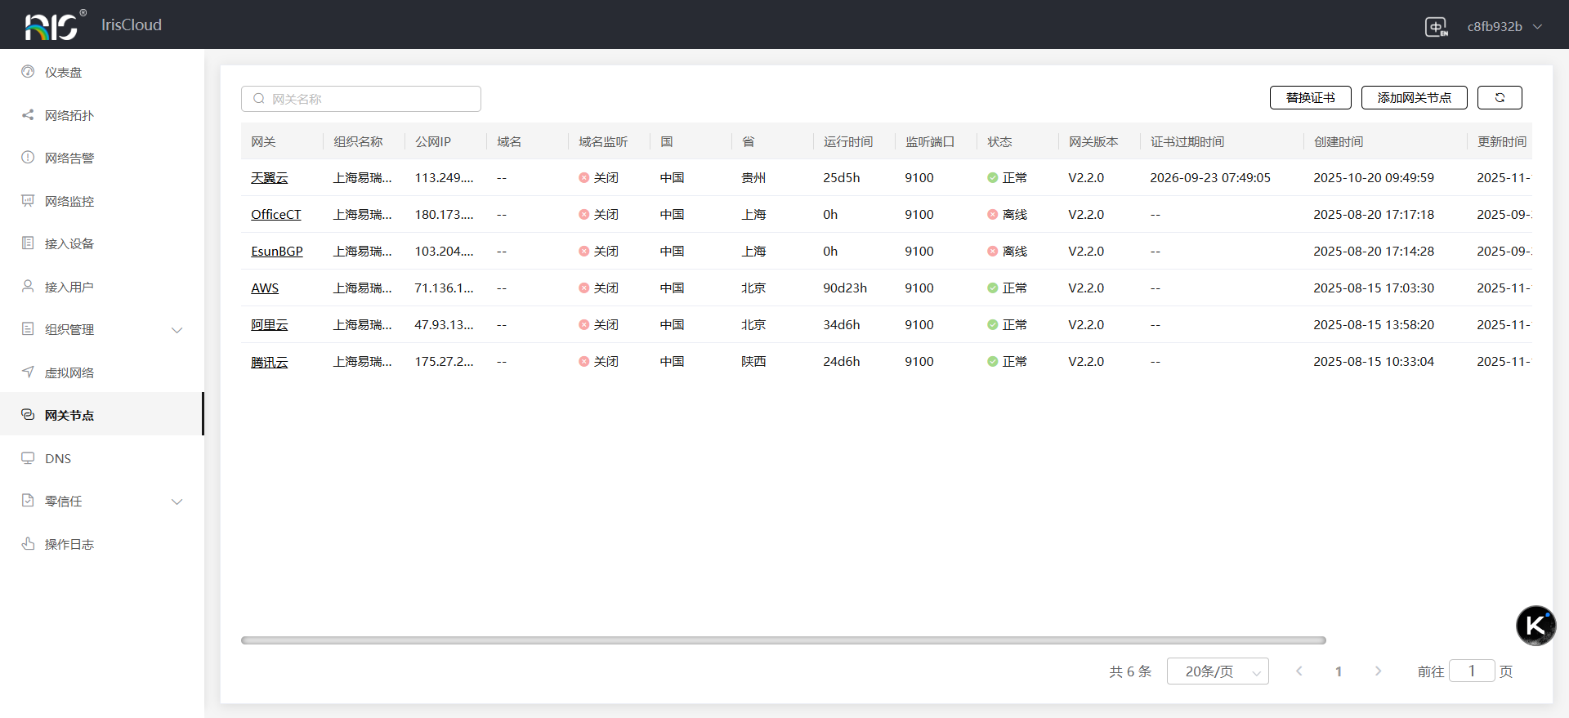Open the 20条/页 page size dropdown

(x=1217, y=671)
